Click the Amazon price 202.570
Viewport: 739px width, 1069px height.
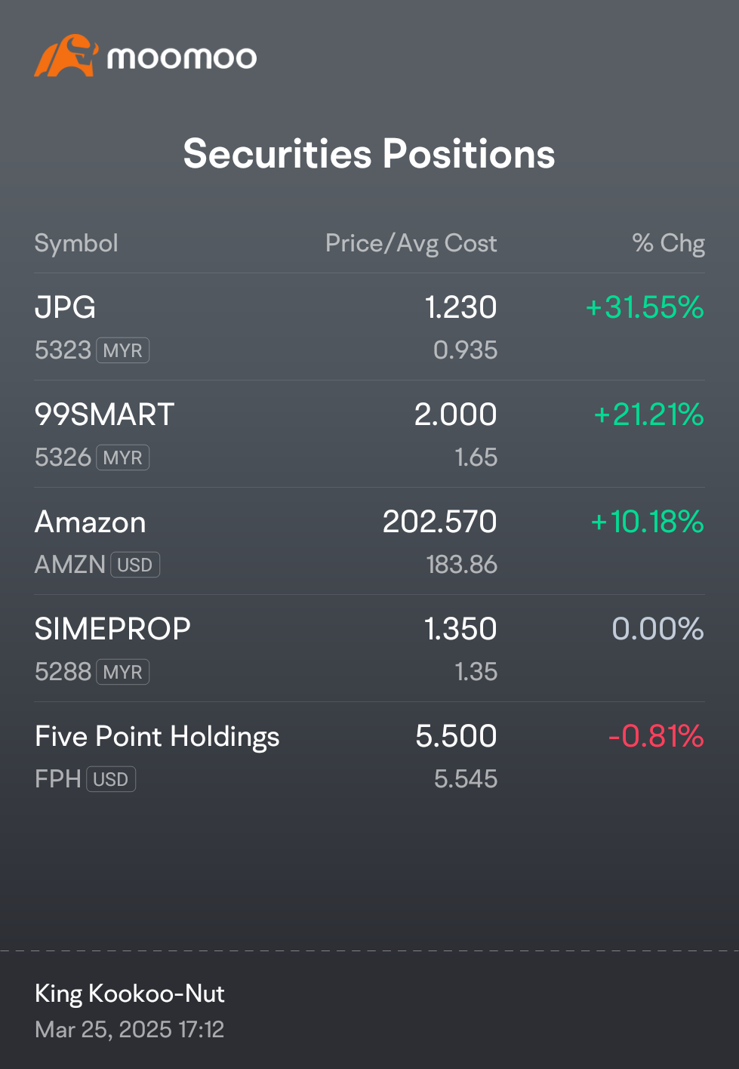[440, 522]
